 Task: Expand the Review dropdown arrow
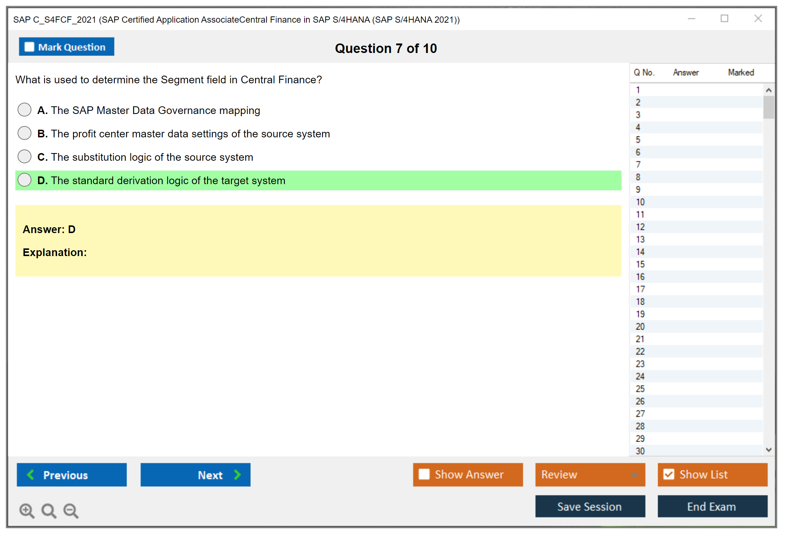pyautogui.click(x=634, y=475)
